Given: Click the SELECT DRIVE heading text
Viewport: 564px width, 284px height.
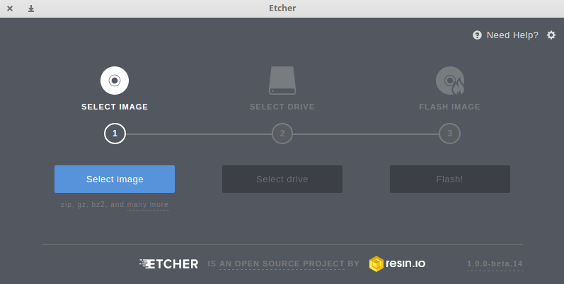Looking at the screenshot, I should tap(282, 107).
